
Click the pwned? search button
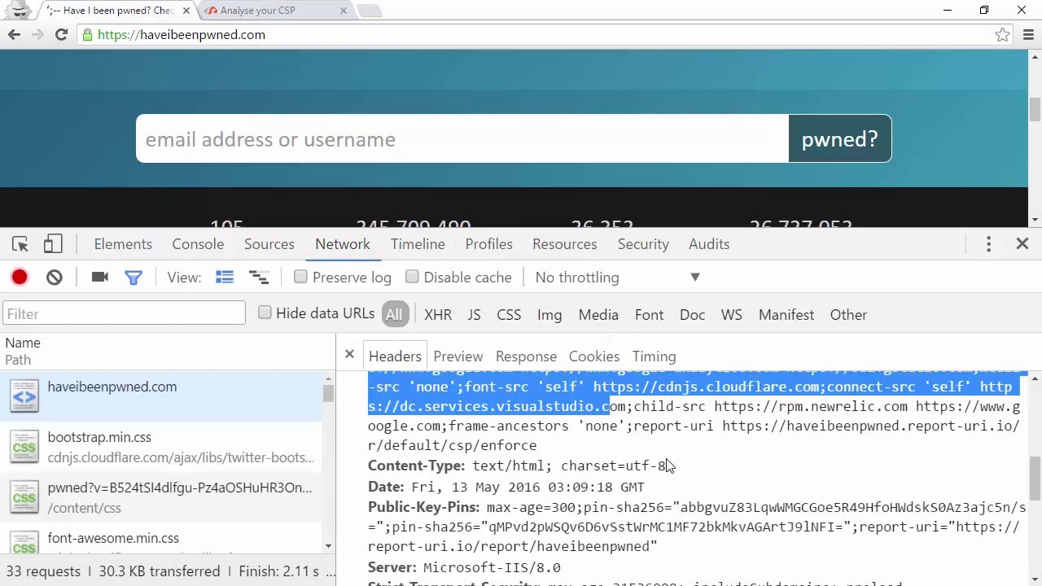click(x=840, y=139)
